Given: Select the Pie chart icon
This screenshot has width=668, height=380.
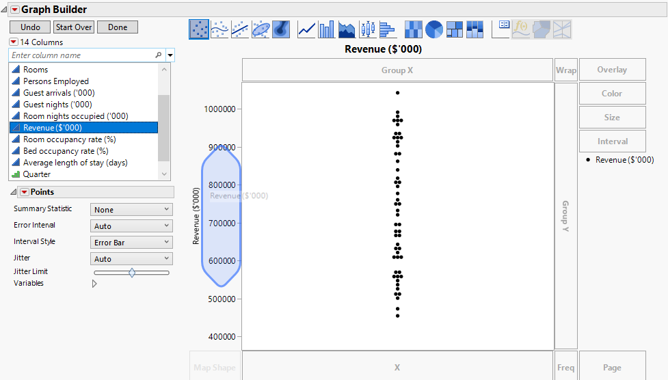Looking at the screenshot, I should [433, 29].
